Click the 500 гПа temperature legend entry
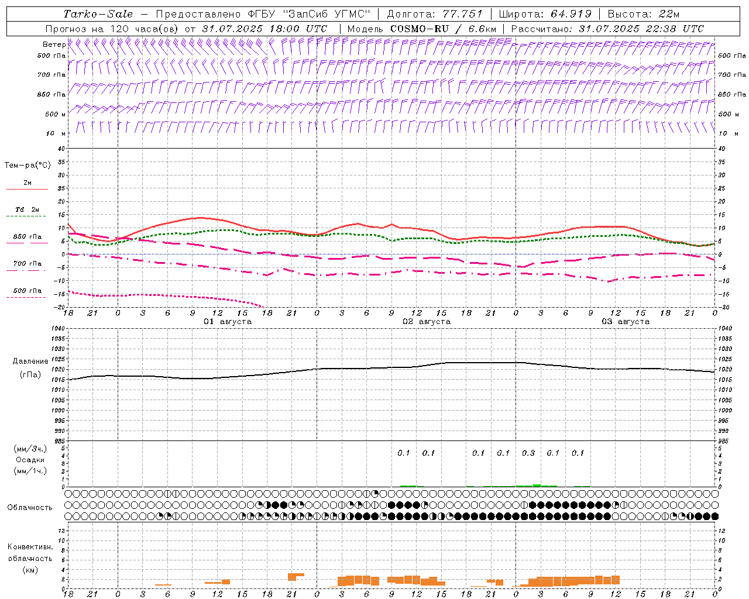 pos(27,291)
